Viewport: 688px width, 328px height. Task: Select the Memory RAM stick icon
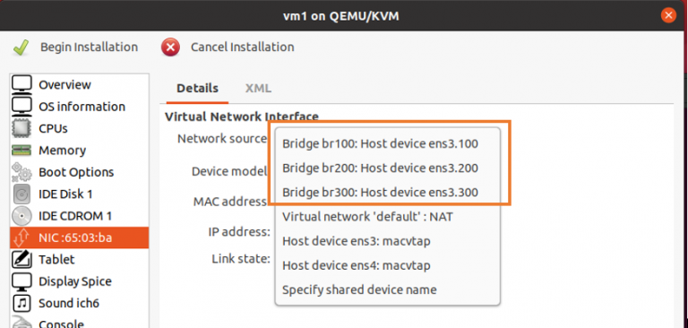[21, 151]
